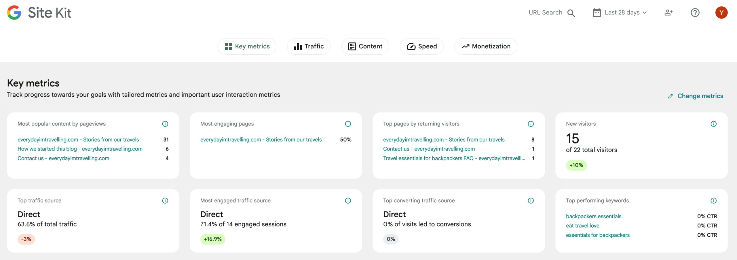Switch to the Traffic tab
737x260 pixels.
(x=309, y=46)
